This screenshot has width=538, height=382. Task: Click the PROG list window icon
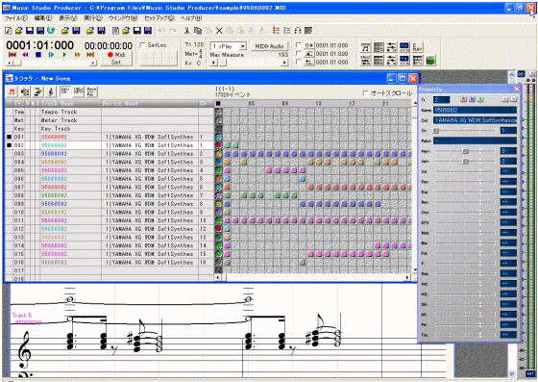(x=365, y=61)
